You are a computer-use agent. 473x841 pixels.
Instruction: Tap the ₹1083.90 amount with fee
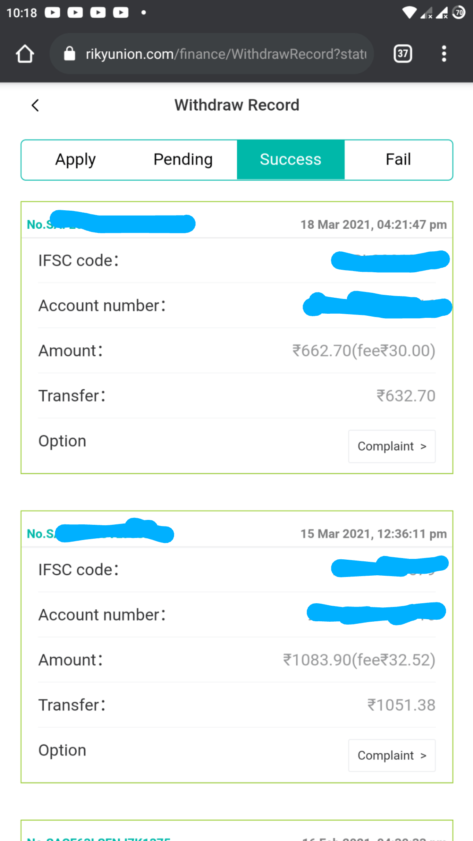(359, 660)
